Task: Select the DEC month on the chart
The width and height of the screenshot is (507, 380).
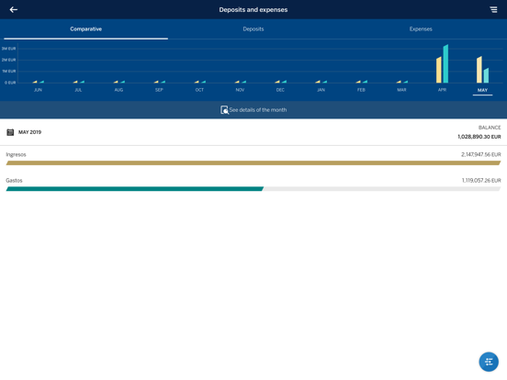Action: tap(280, 90)
